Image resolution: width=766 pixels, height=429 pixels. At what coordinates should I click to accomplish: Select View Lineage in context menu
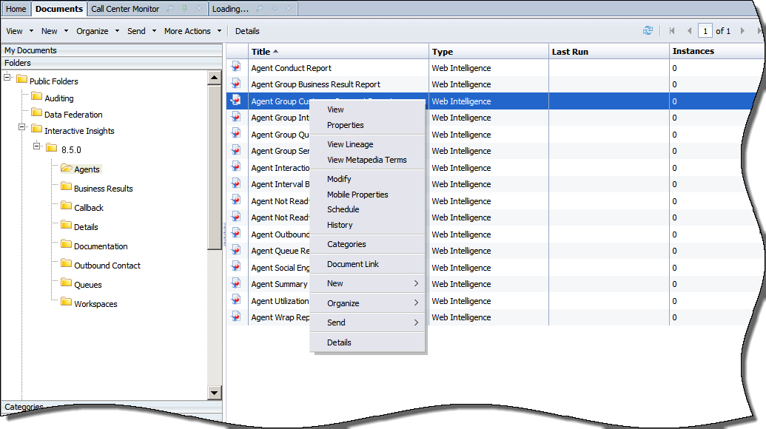(x=350, y=144)
